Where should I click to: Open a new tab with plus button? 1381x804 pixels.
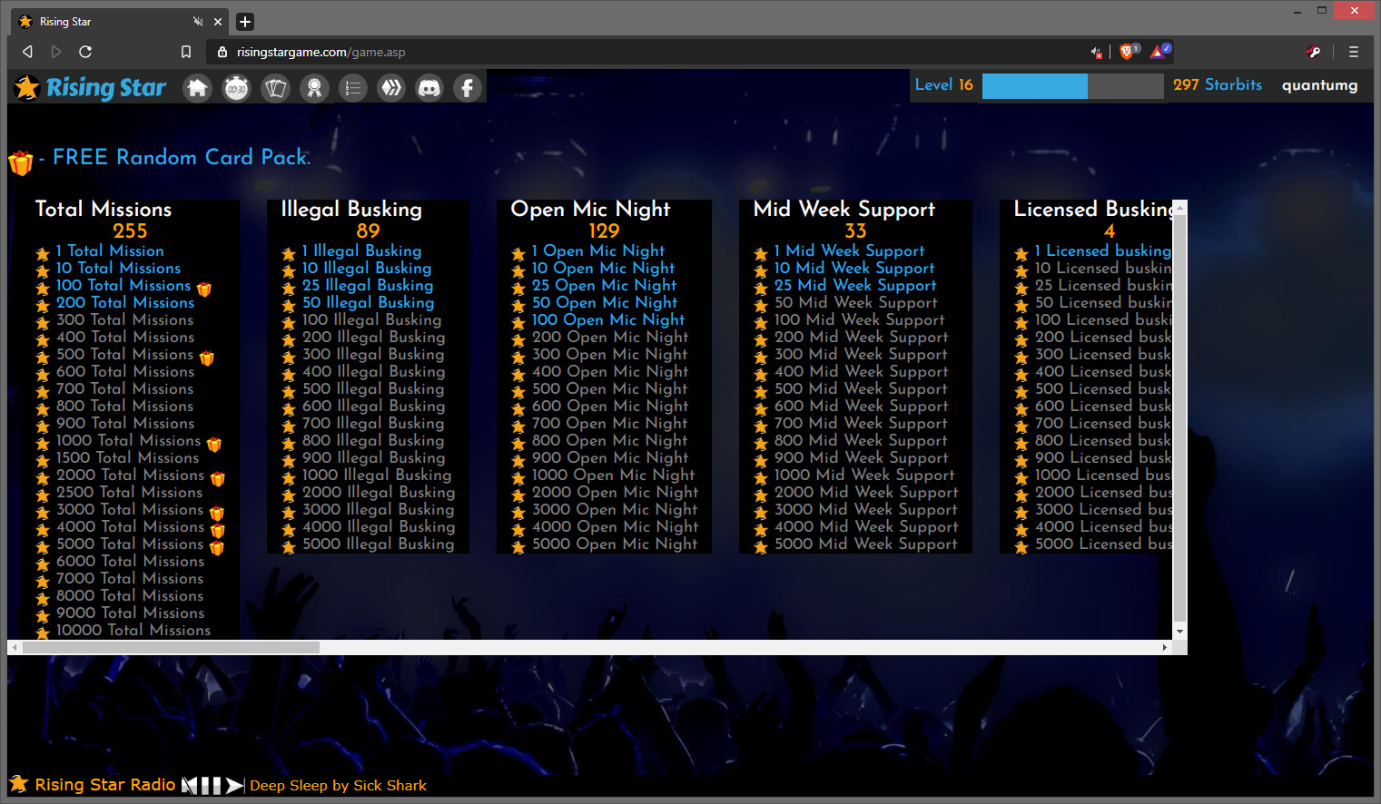coord(245,21)
